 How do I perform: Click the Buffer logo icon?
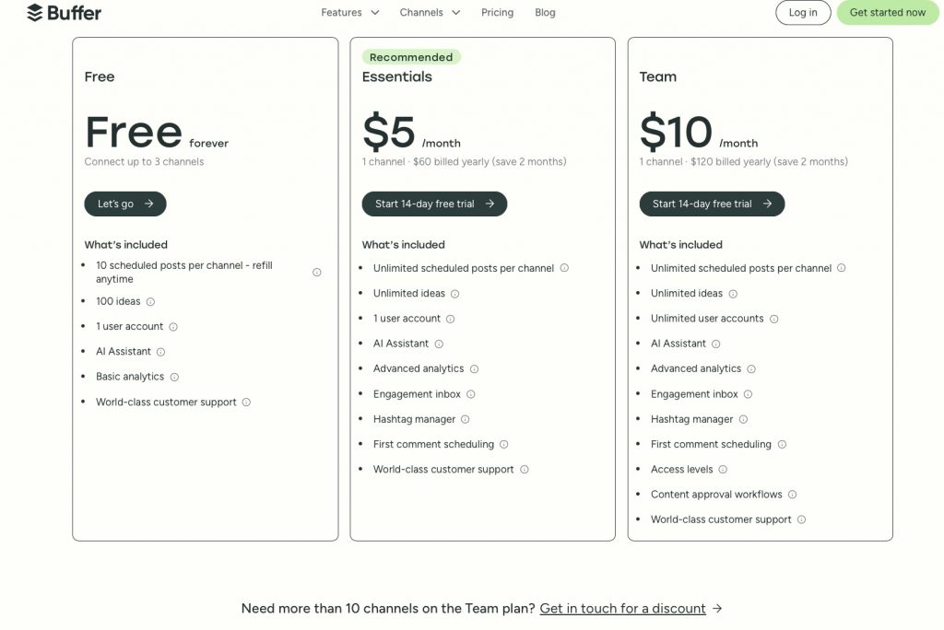pos(35,13)
